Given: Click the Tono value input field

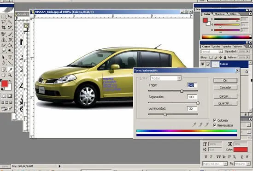Looking at the screenshot, I should [192, 85].
